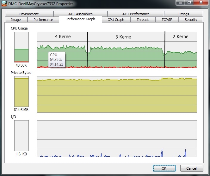Click the window title text
210x176 pixels.
coord(41,4)
